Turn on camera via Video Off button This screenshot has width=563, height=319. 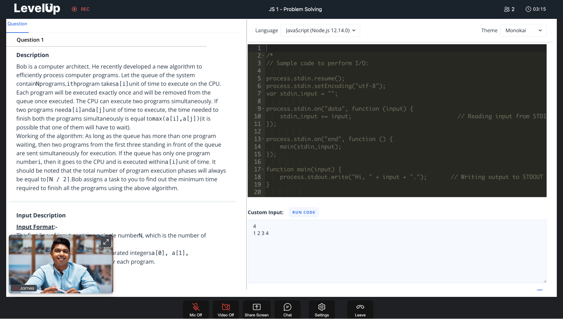(226, 309)
